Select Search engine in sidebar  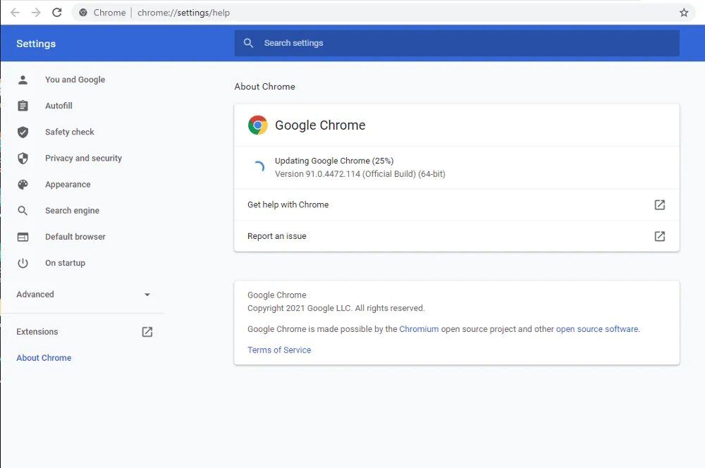tap(72, 211)
